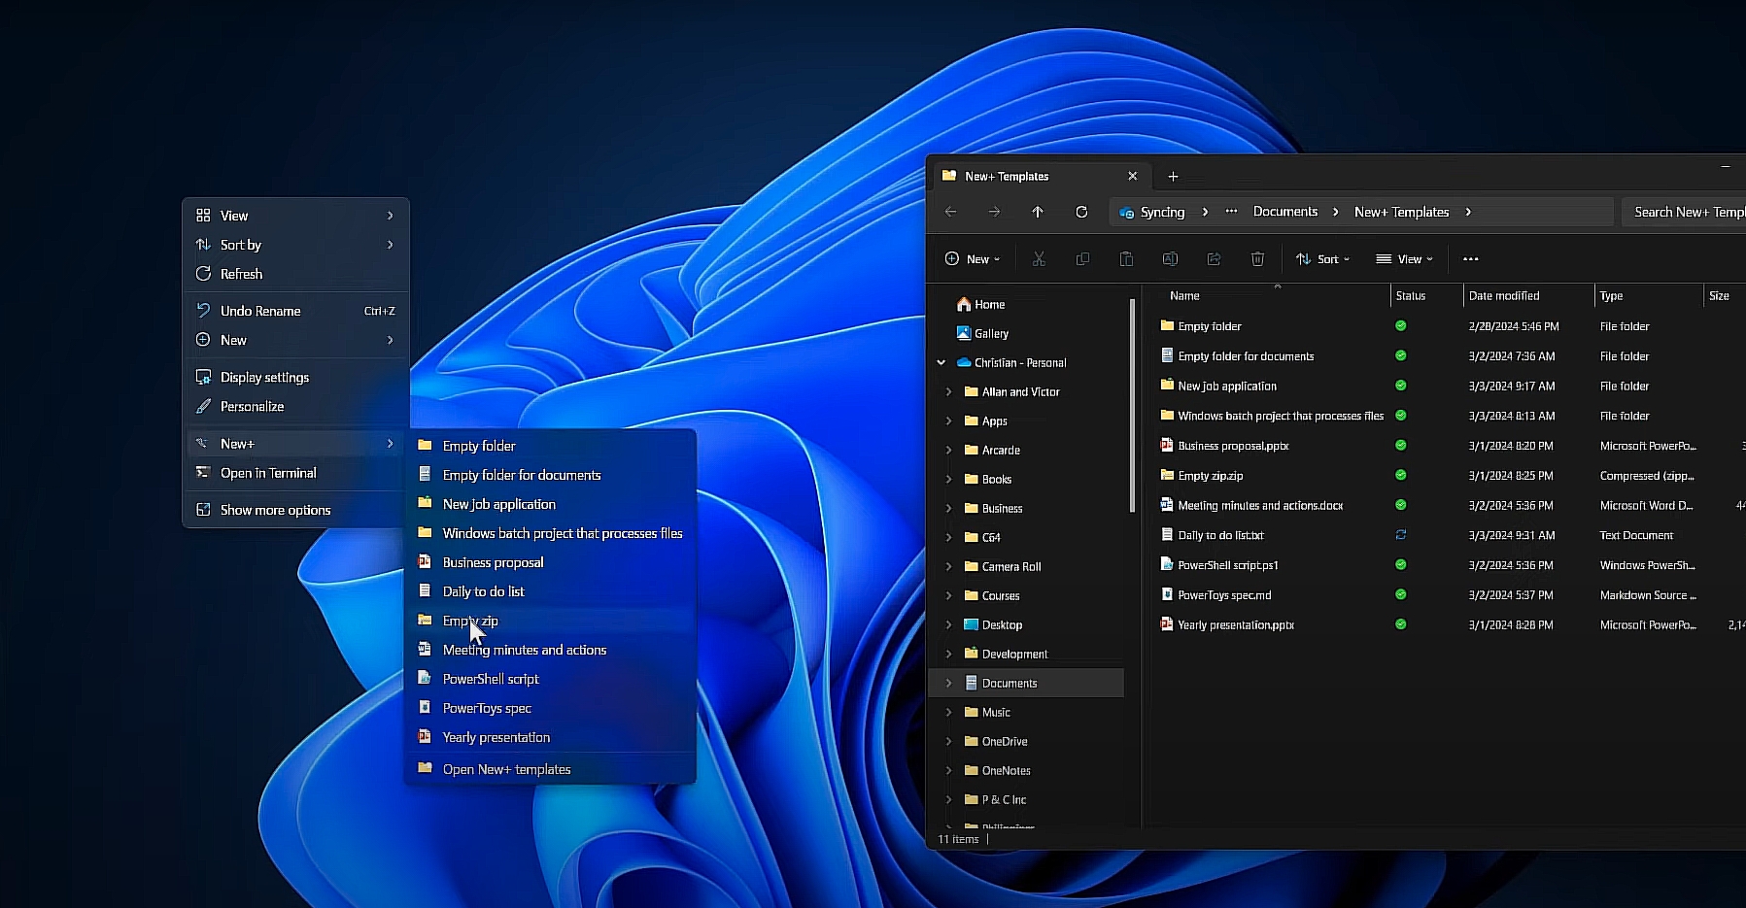Click the sync status icon of Daily to do list.txt

(x=1401, y=535)
